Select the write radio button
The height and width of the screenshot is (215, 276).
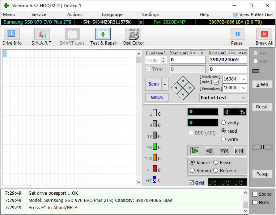click(223, 139)
